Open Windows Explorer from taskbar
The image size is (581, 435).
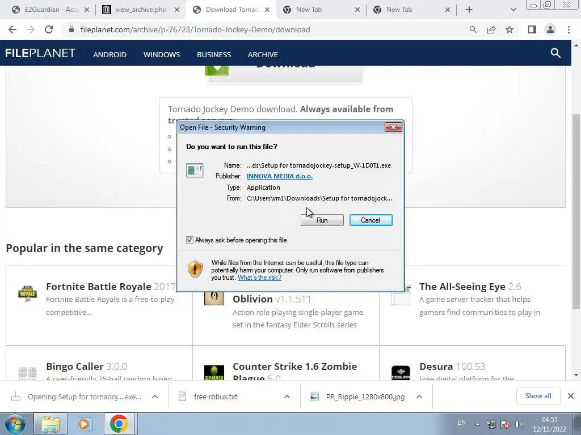click(x=50, y=424)
